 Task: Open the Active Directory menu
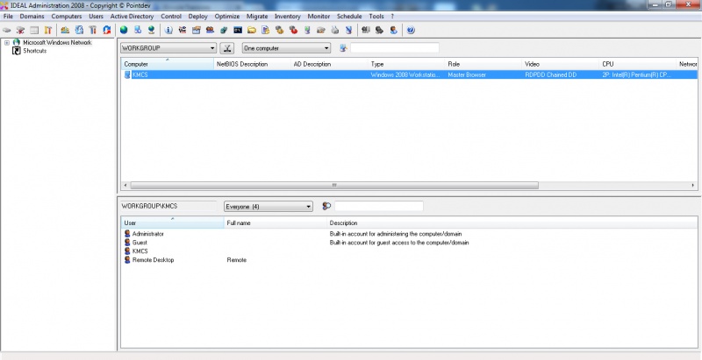click(x=133, y=16)
